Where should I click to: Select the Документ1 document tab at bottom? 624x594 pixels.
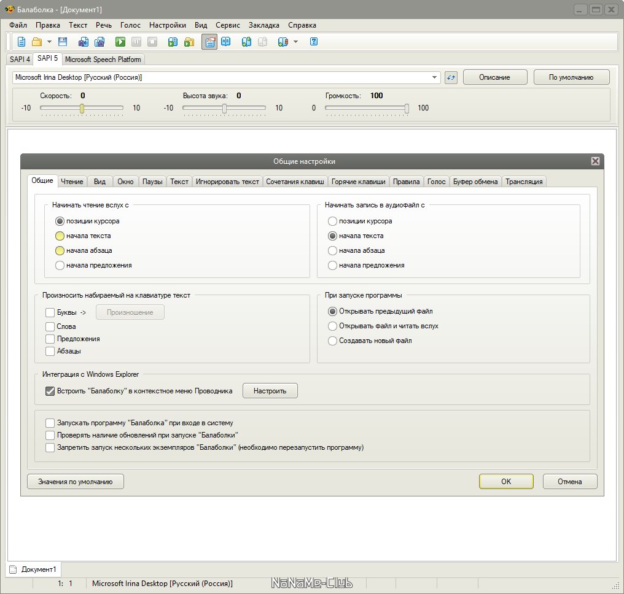click(33, 569)
